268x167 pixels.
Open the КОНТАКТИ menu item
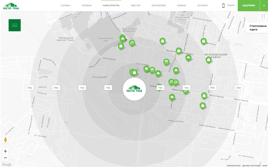click(203, 6)
